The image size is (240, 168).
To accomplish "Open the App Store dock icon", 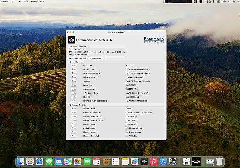I will (x=163, y=162).
